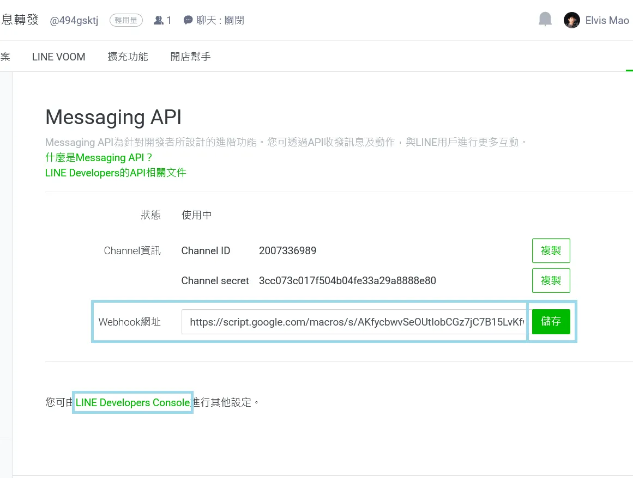
Task: Copy the Channel secret value
Action: 551,280
